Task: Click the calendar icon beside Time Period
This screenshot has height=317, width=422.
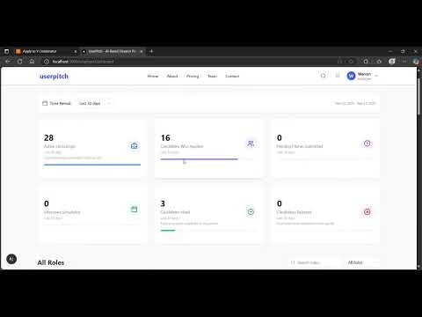Action: tap(45, 103)
